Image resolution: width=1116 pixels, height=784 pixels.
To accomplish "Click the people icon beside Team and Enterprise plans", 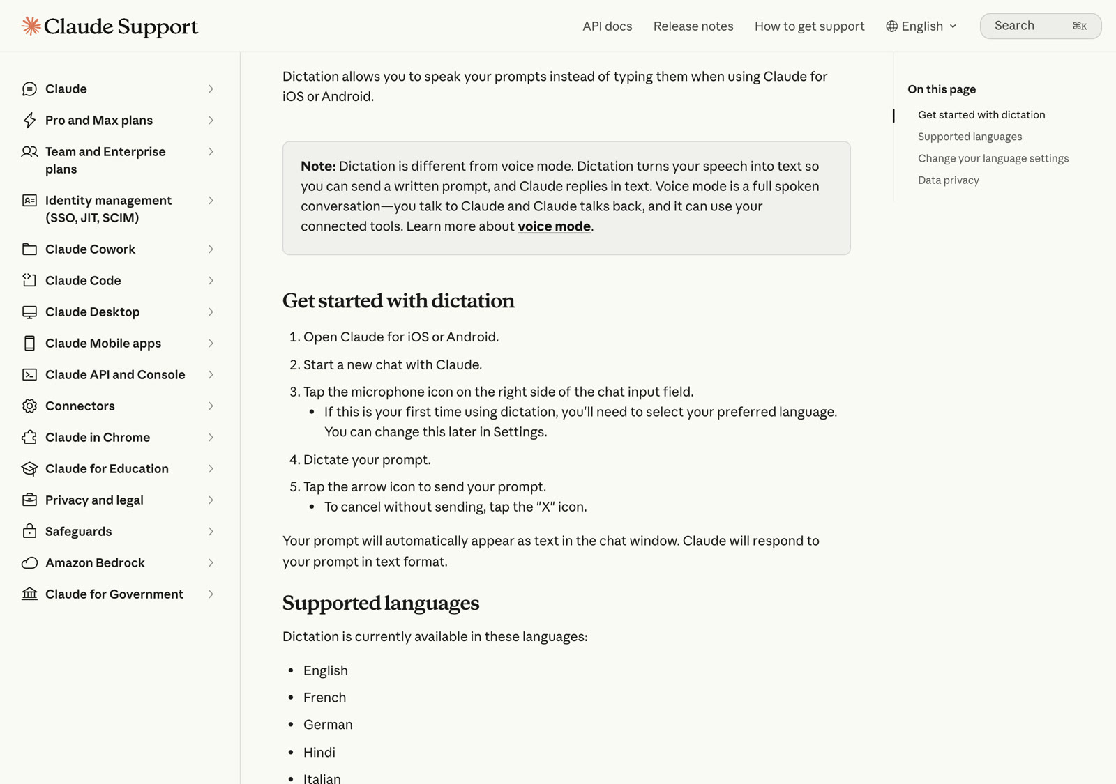I will click(x=29, y=151).
